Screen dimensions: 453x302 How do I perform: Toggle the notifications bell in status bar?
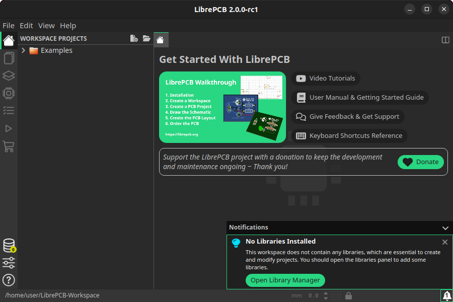click(x=446, y=296)
